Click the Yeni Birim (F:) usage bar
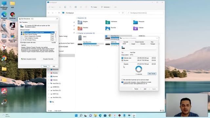The width and height of the screenshot is (210, 118). click(x=93, y=44)
